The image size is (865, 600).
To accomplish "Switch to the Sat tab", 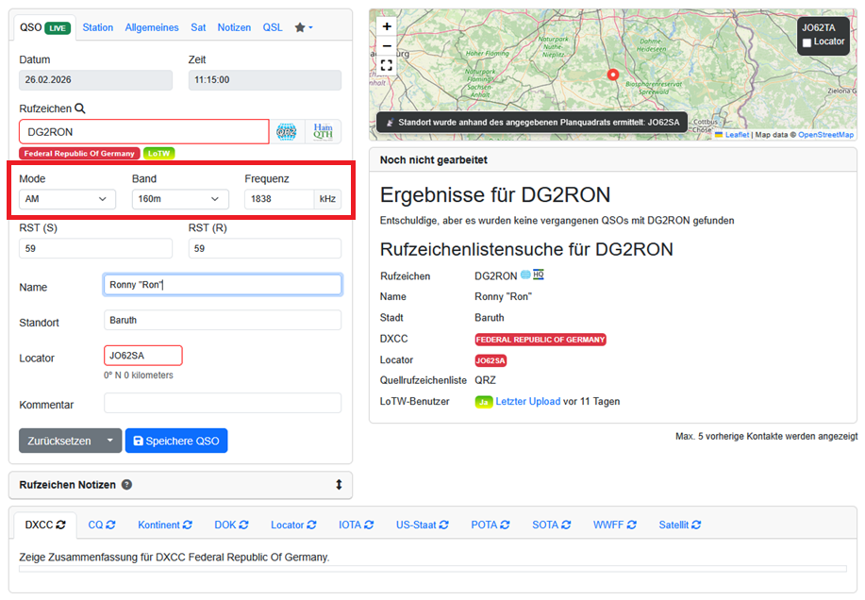I will (x=198, y=27).
